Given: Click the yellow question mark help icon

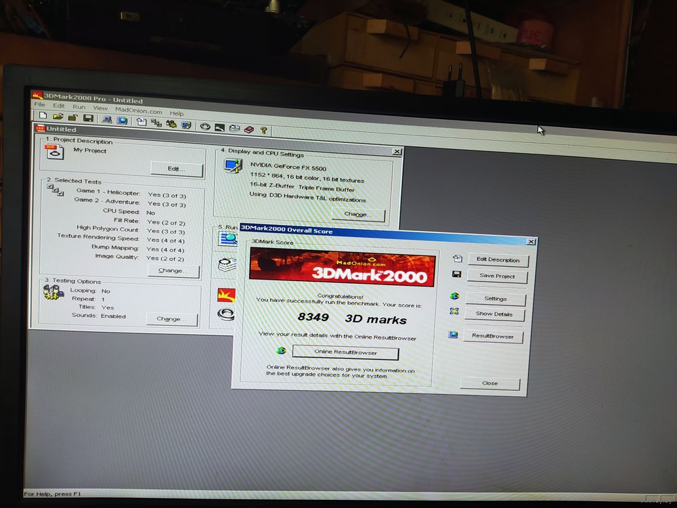Looking at the screenshot, I should [x=263, y=129].
